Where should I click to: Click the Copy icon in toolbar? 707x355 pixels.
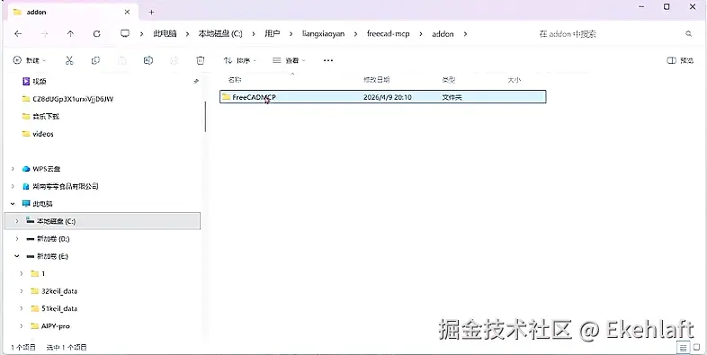[95, 60]
